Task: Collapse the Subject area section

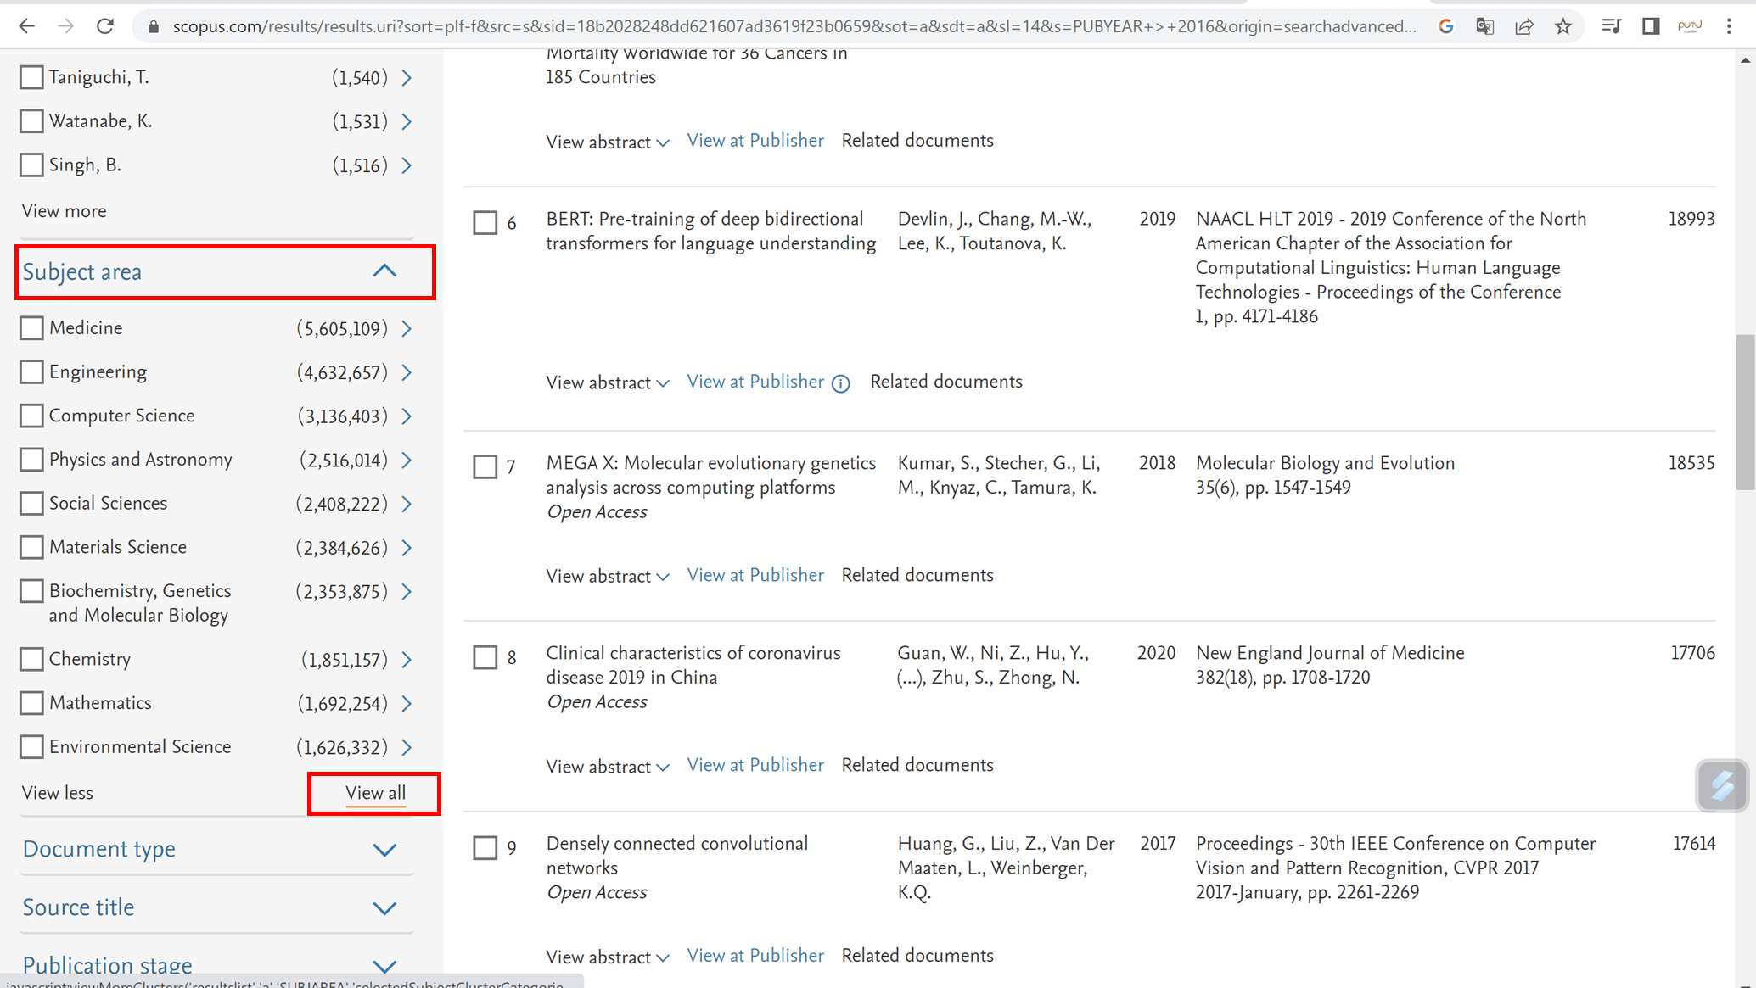Action: 384,271
